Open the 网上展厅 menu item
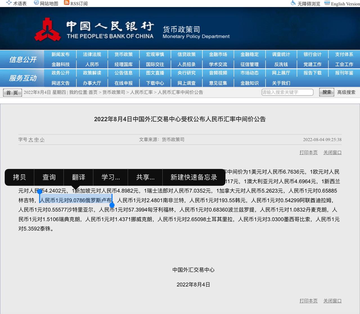Viewport: 360px width, 314px height. pos(281,73)
